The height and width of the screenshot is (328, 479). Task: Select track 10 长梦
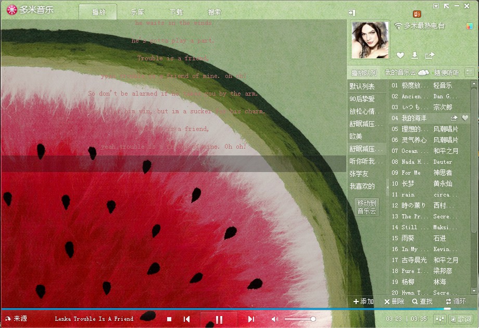[430, 183]
